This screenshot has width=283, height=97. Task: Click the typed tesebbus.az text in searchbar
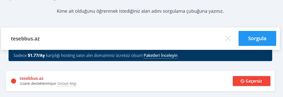coord(25,39)
